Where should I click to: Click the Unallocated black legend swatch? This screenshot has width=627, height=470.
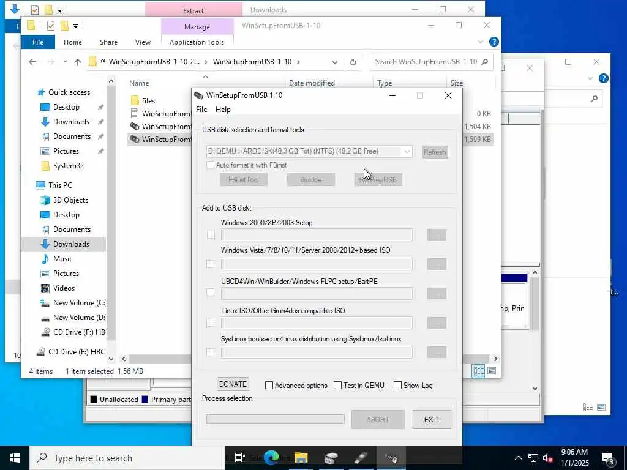click(x=94, y=399)
